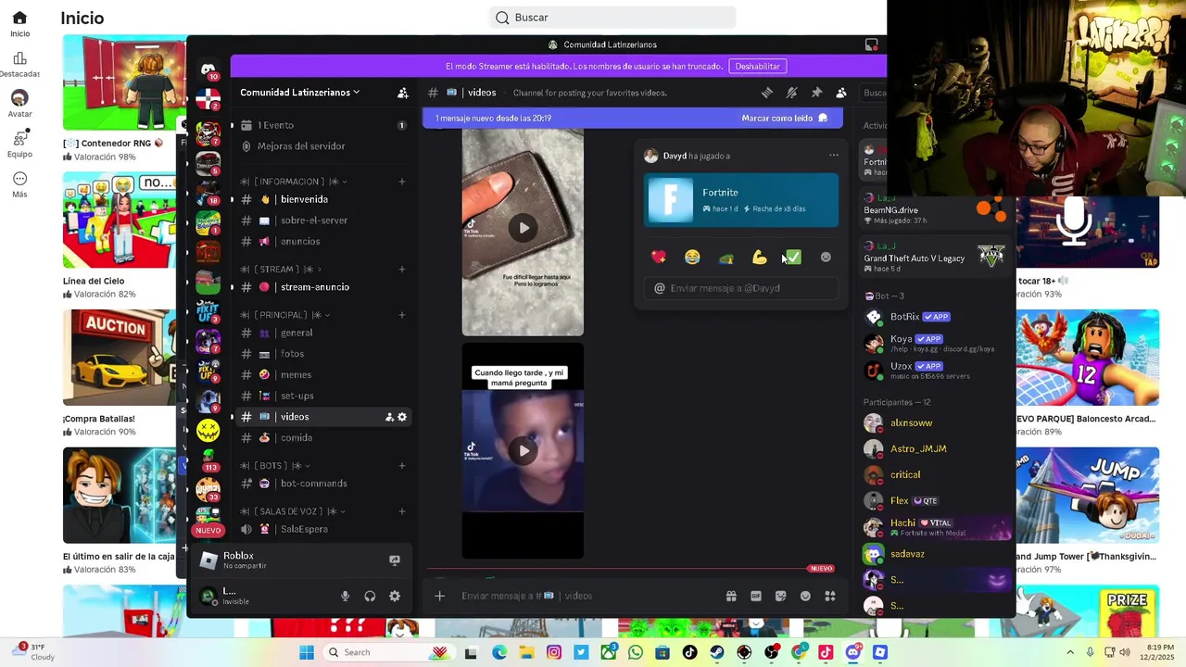
Task: Toggle the member list icon in header
Action: coord(841,93)
